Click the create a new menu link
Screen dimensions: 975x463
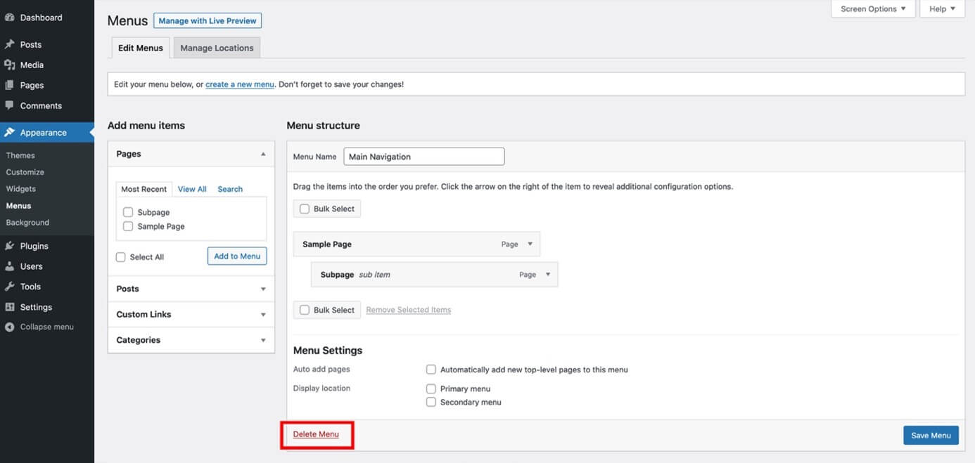coord(240,84)
